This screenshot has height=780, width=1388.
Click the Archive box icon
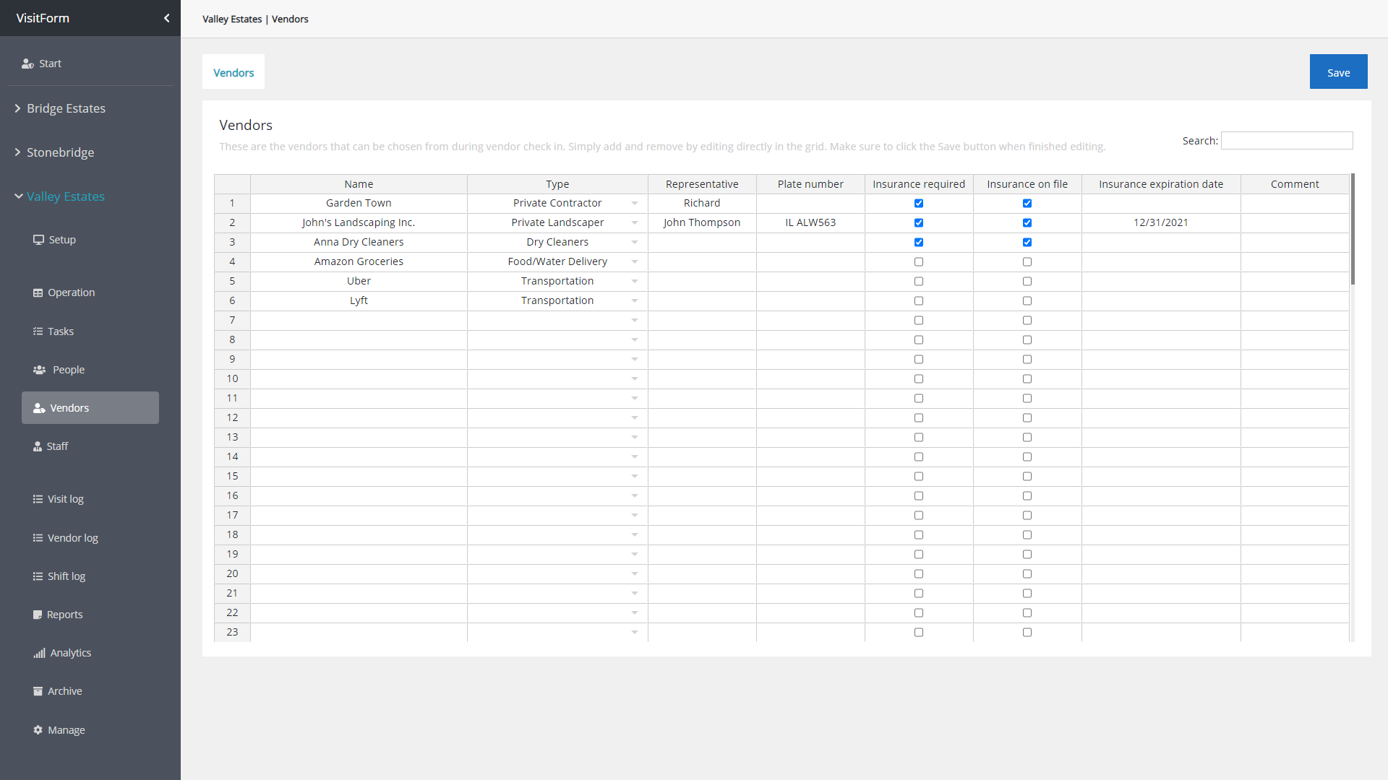pos(38,691)
